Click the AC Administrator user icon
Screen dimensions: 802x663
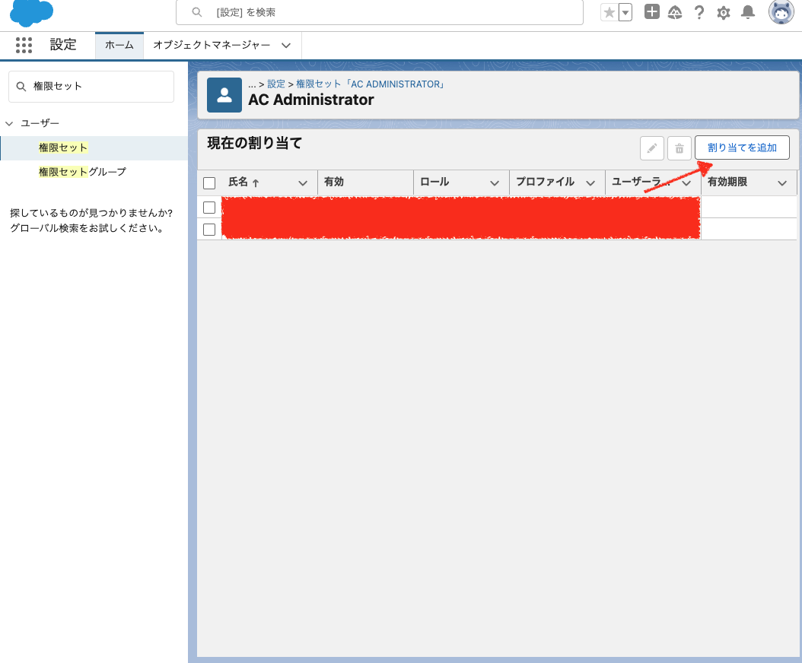pyautogui.click(x=224, y=95)
